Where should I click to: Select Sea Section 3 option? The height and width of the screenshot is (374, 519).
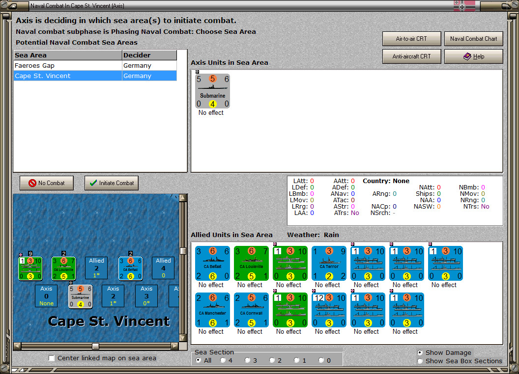coord(247,360)
